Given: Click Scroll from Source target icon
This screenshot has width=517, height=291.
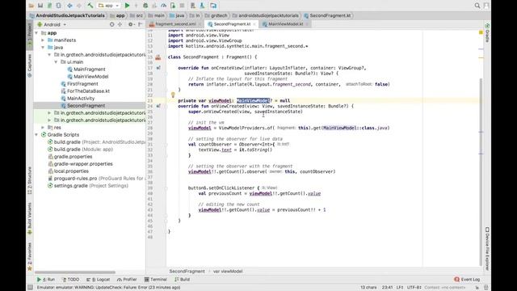Looking at the screenshot, I should click(111, 24).
